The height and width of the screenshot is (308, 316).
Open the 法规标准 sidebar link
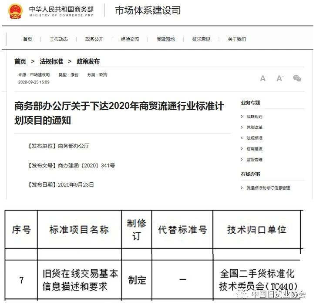pos(255,138)
